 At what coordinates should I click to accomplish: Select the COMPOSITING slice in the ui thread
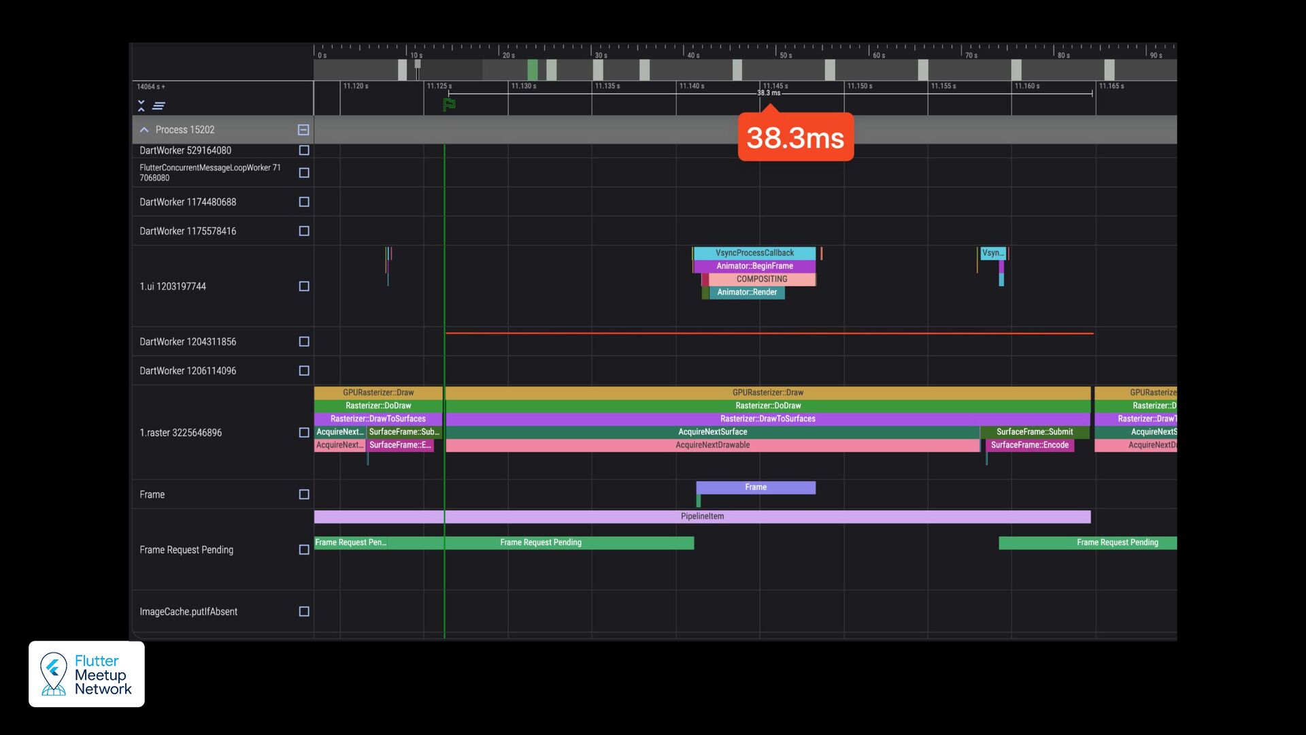(761, 279)
